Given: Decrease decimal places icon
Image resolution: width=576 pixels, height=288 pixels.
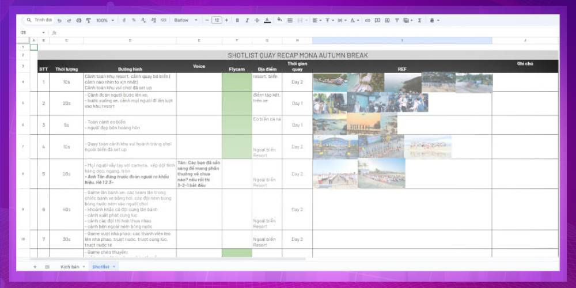Looking at the screenshot, I should (x=143, y=20).
